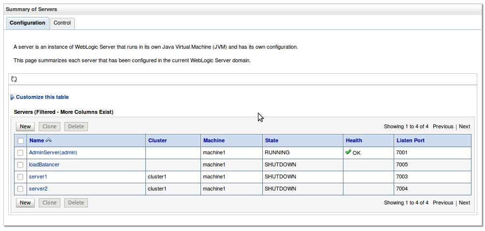Open the server1 link

(x=38, y=177)
